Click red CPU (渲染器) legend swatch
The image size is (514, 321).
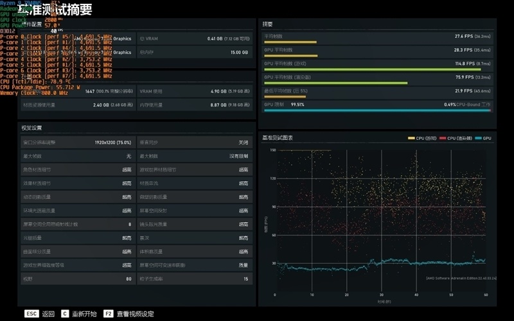(x=443, y=138)
